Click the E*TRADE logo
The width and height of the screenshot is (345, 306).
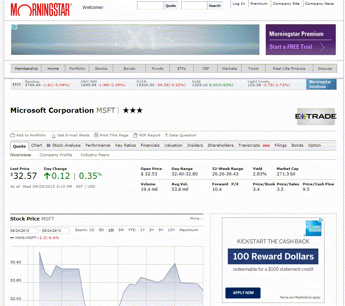pyautogui.click(x=316, y=117)
